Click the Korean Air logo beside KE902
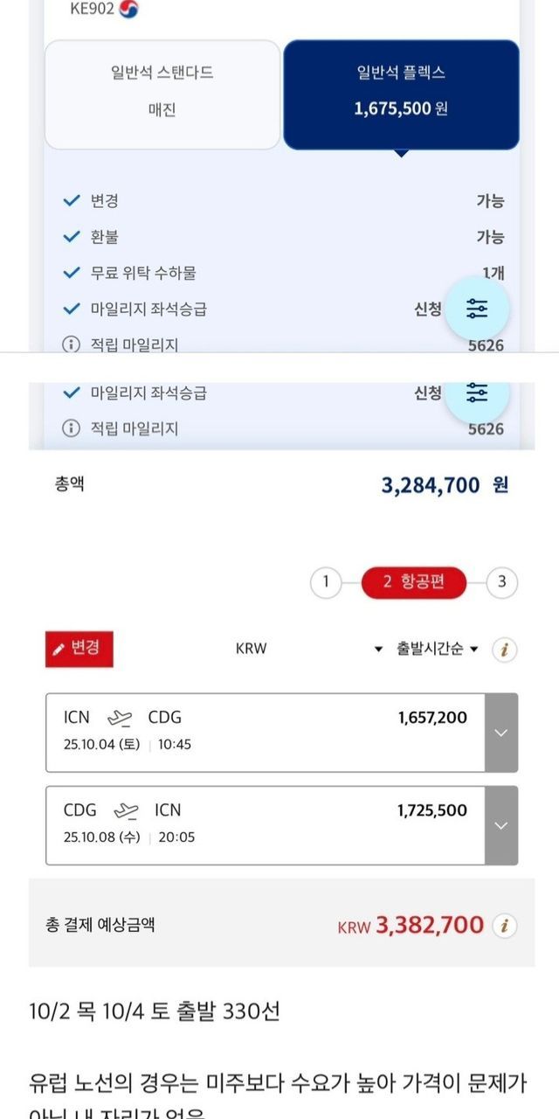The image size is (559, 1119). (x=128, y=9)
